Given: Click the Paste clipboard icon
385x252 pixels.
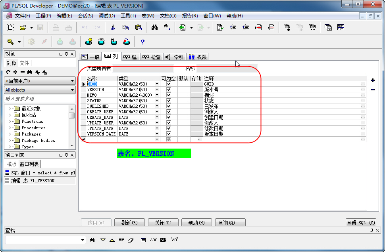Looking at the screenshot, I should 139,27.
